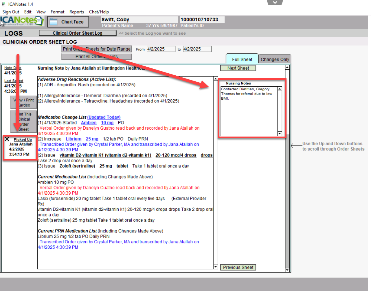Click the collapse chevron at top of window
This screenshot has height=291, width=371.
coord(275,2)
